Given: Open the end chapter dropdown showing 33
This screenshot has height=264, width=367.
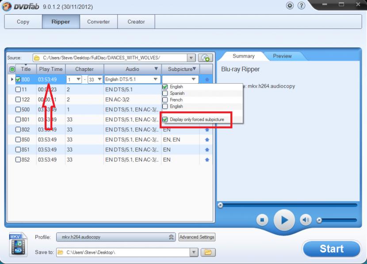Looking at the screenshot, I should click(x=99, y=79).
